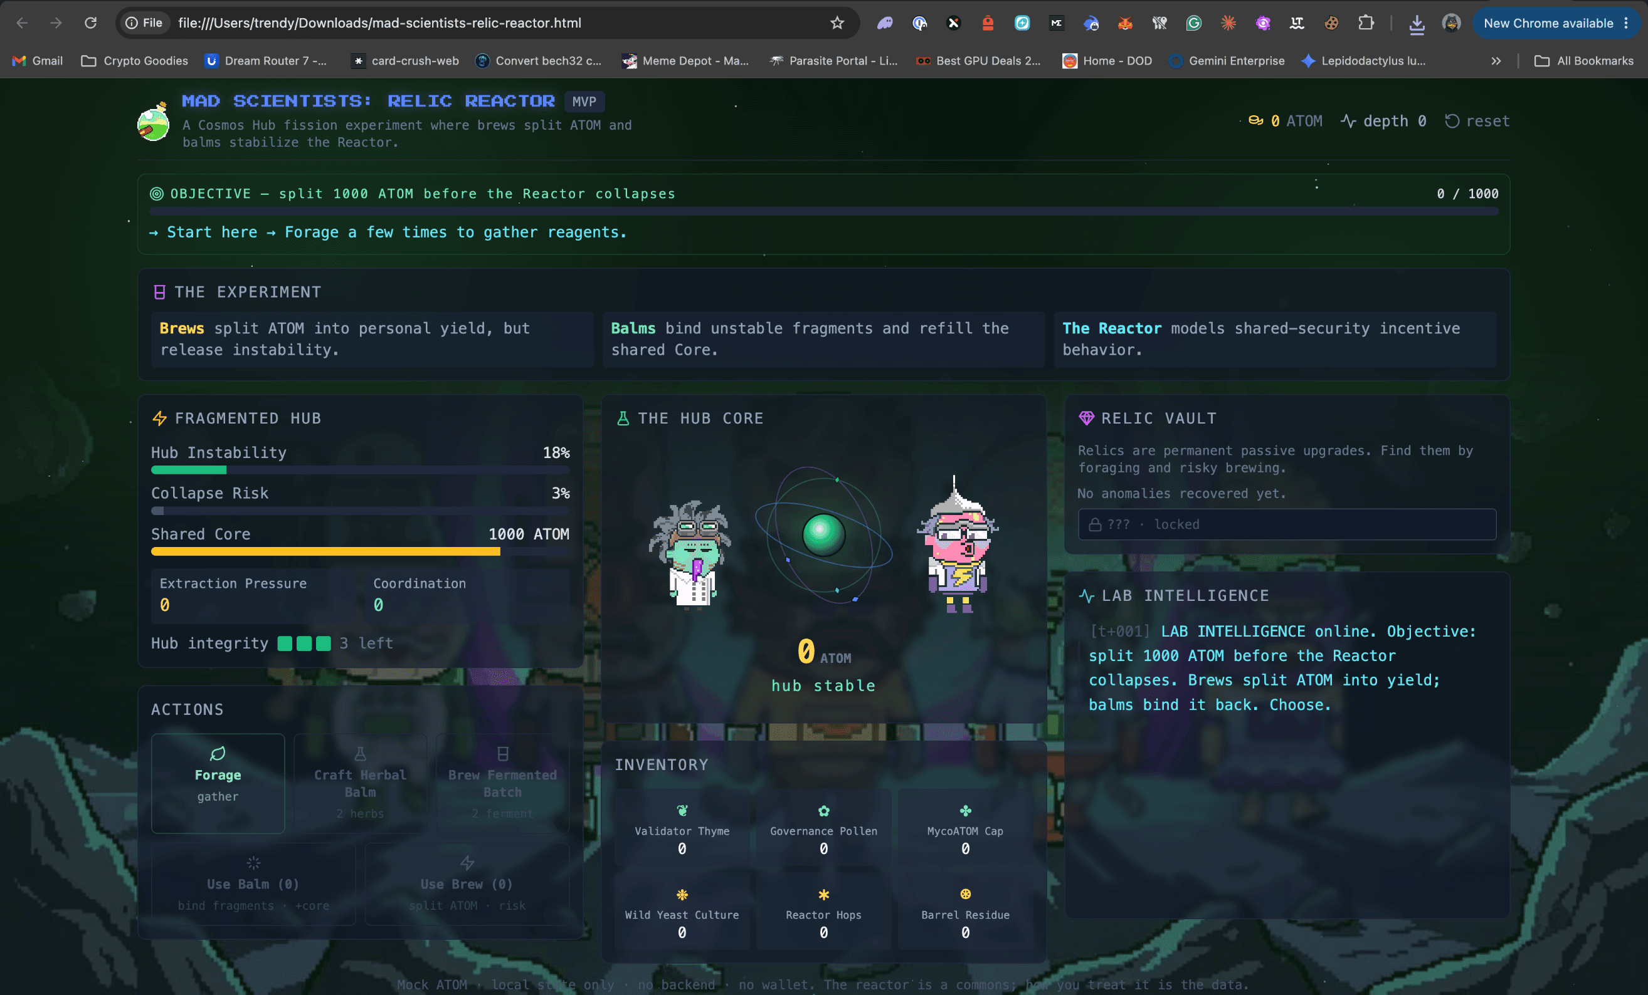Click the Craft Herbal Balm button
1648x995 pixels.
360,783
